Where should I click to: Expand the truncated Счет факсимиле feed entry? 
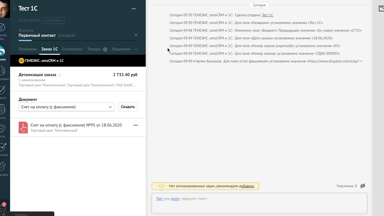[x=361, y=61]
